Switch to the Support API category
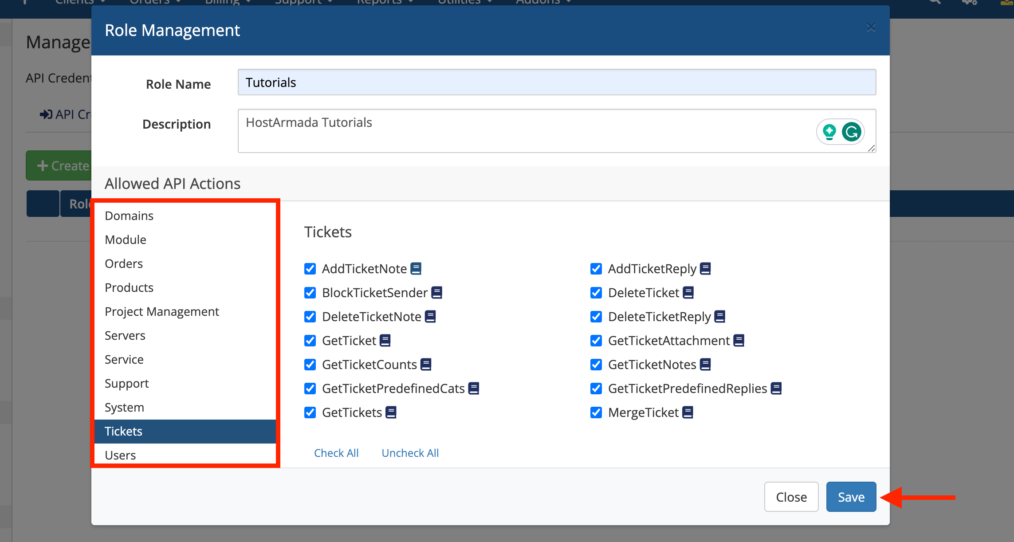This screenshot has height=542, width=1014. tap(185, 383)
